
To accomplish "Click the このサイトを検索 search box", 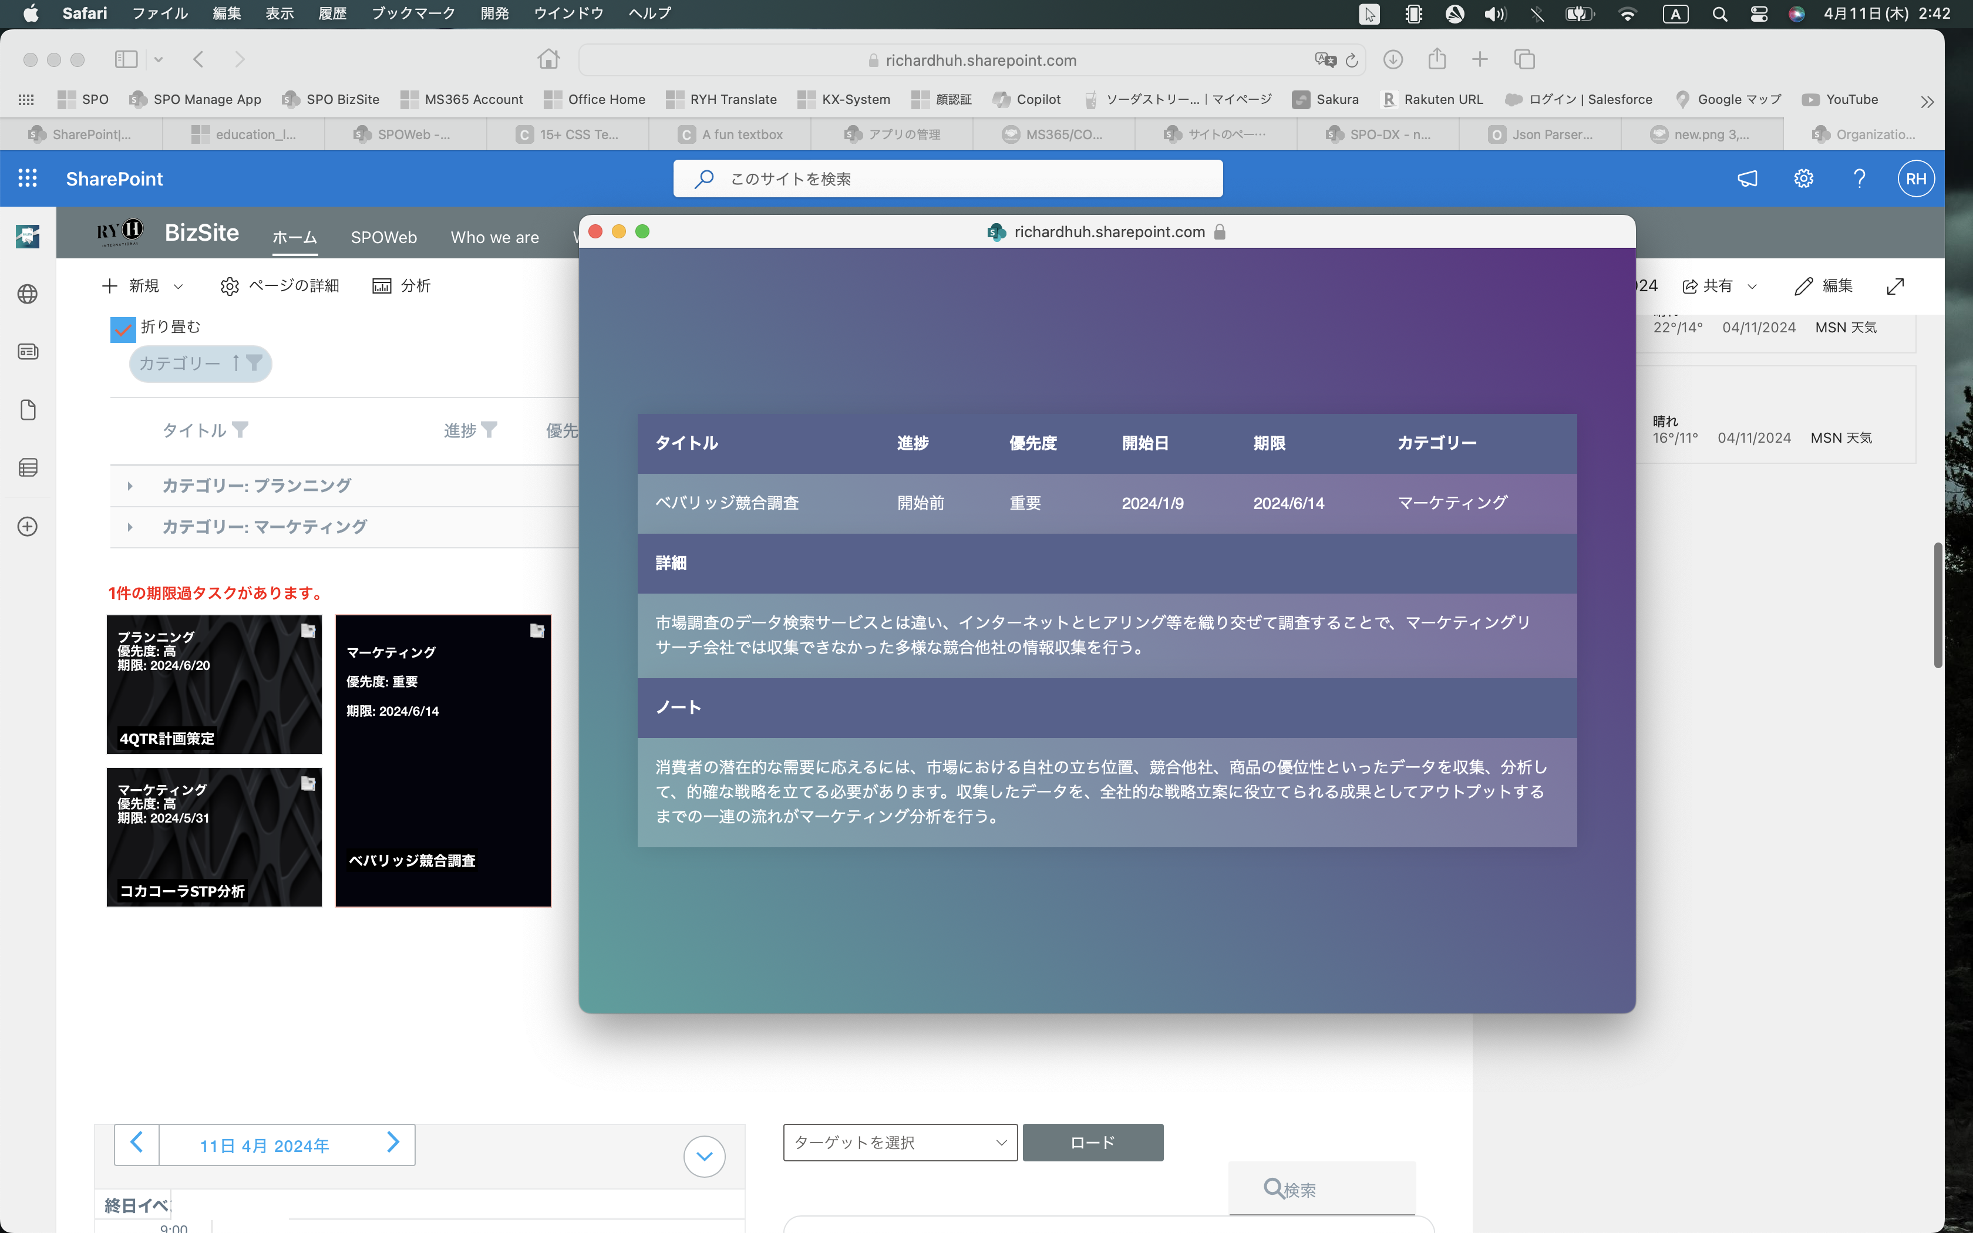I will [947, 178].
